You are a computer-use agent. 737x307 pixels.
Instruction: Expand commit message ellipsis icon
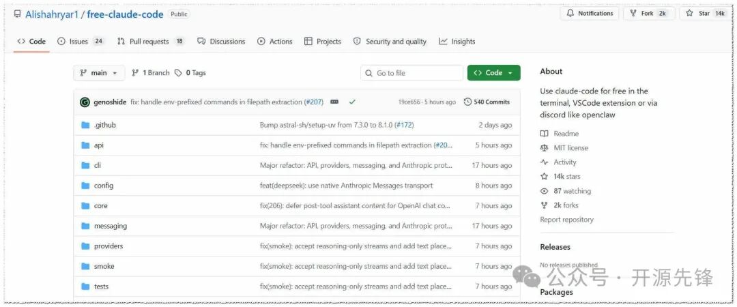coord(334,102)
